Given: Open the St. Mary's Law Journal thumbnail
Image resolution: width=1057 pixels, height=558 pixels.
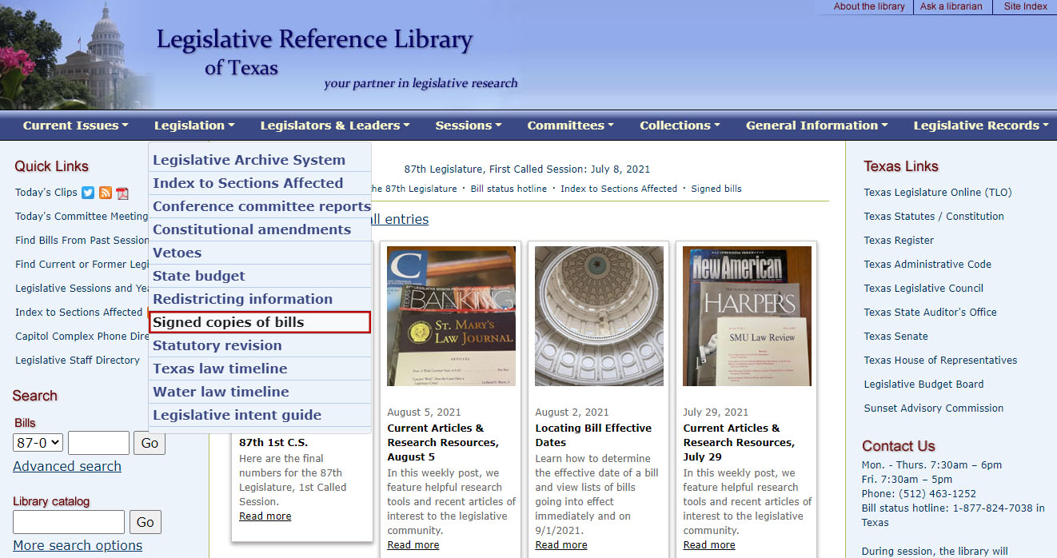Looking at the screenshot, I should pyautogui.click(x=451, y=316).
